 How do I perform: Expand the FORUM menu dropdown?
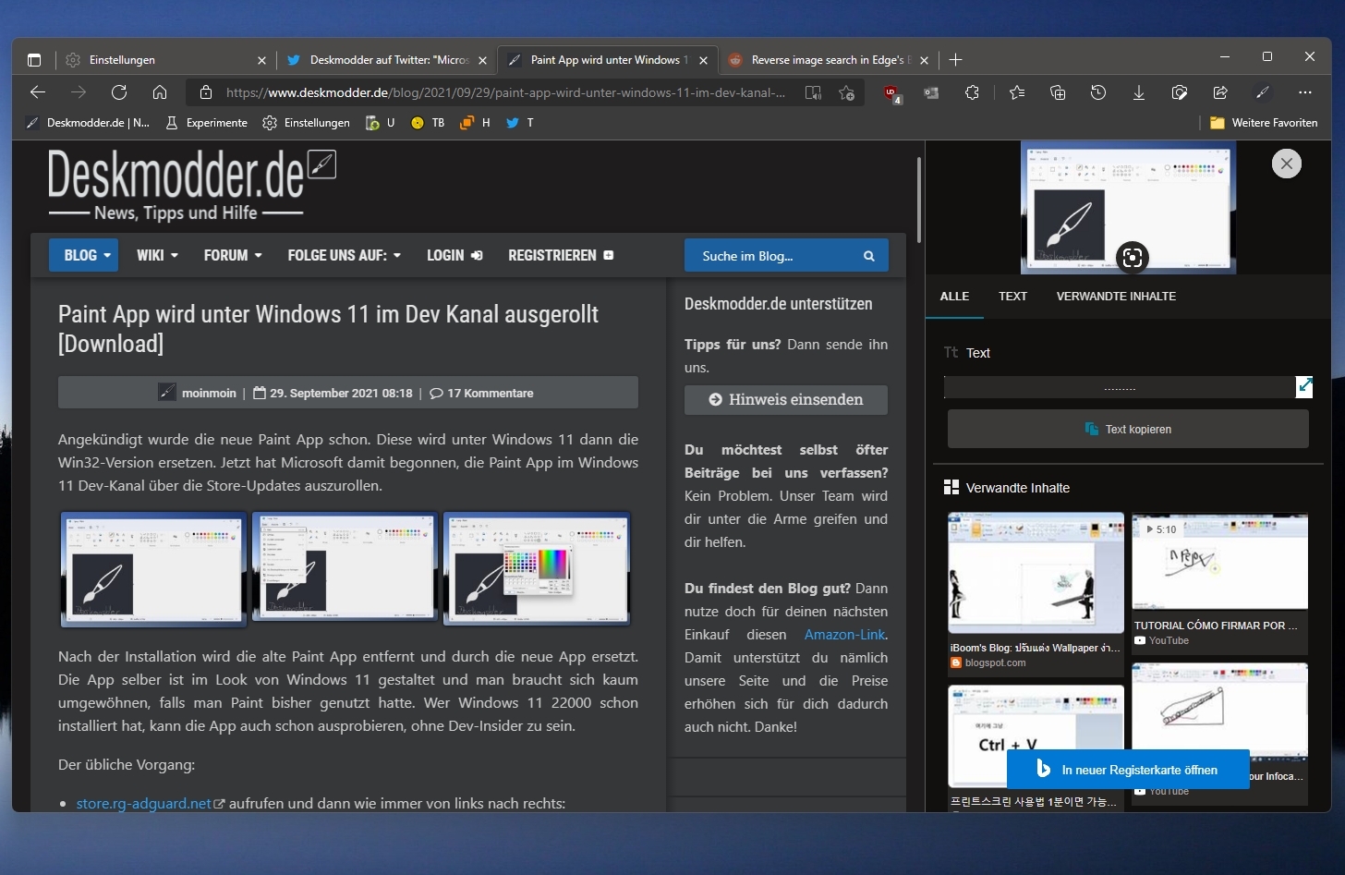tap(233, 255)
